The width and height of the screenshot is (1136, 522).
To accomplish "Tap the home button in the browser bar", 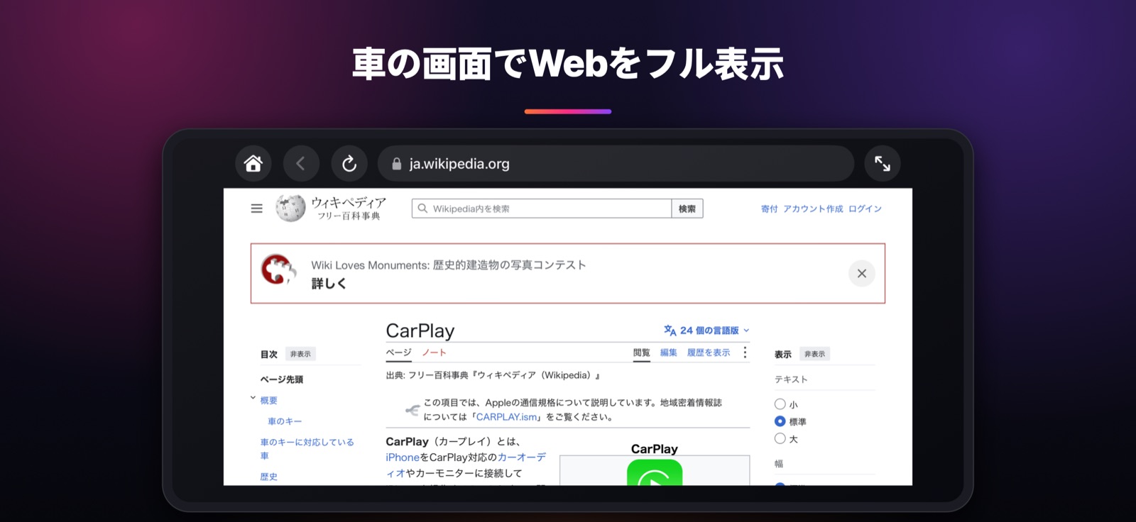I will [253, 164].
